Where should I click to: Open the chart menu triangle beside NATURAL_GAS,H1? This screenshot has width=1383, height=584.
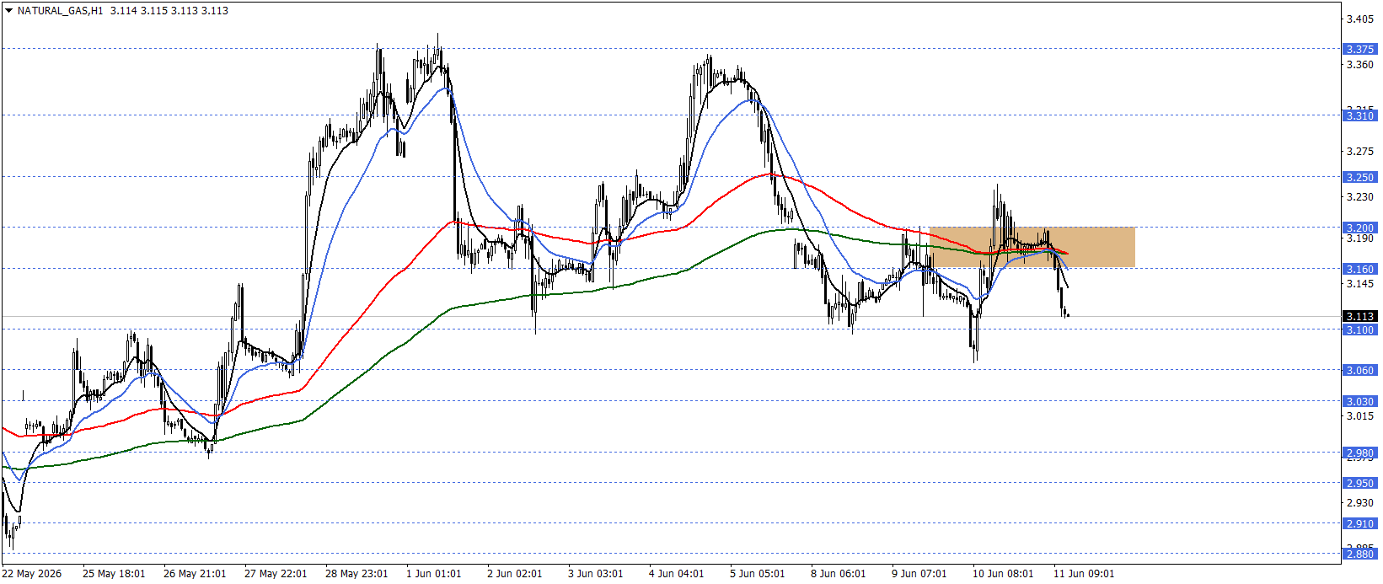tap(8, 11)
